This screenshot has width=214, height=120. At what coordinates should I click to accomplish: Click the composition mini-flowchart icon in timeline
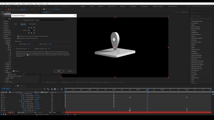pos(44,89)
